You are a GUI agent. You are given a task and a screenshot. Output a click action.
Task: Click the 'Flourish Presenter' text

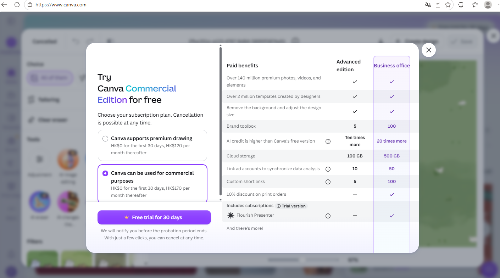(x=255, y=215)
